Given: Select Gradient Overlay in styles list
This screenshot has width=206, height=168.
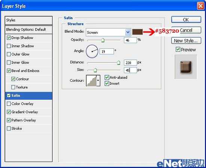Looking at the screenshot, I should coord(25,112).
